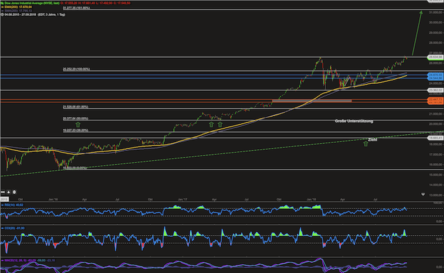Screen dimensions: 444x273
Task: Click the clock icon before the date range
Action: (x=3, y=15)
